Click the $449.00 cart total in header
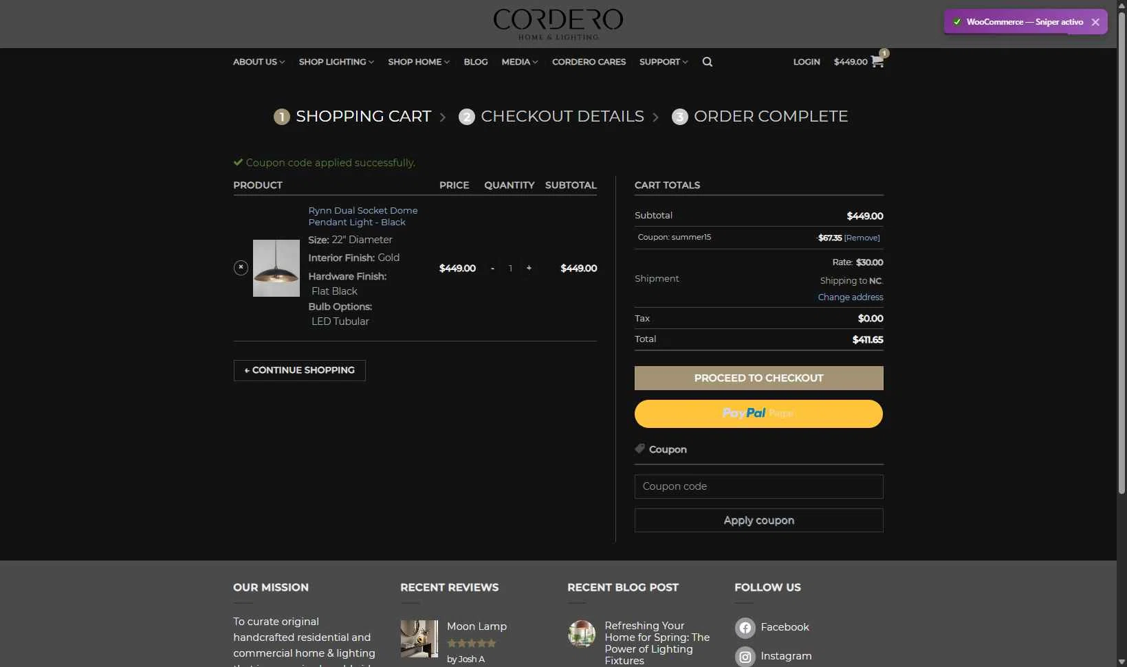This screenshot has height=667, width=1127. click(x=851, y=62)
